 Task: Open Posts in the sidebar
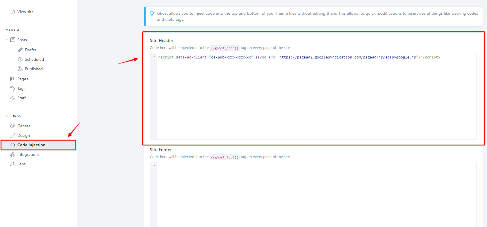[x=22, y=40]
